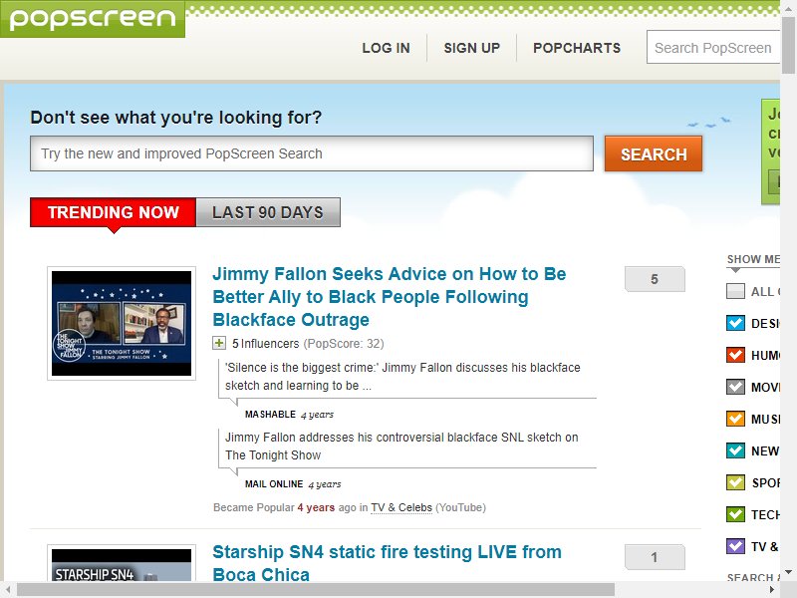797x598 pixels.
Task: Toggle the teal NEW checkbox
Action: (x=735, y=450)
